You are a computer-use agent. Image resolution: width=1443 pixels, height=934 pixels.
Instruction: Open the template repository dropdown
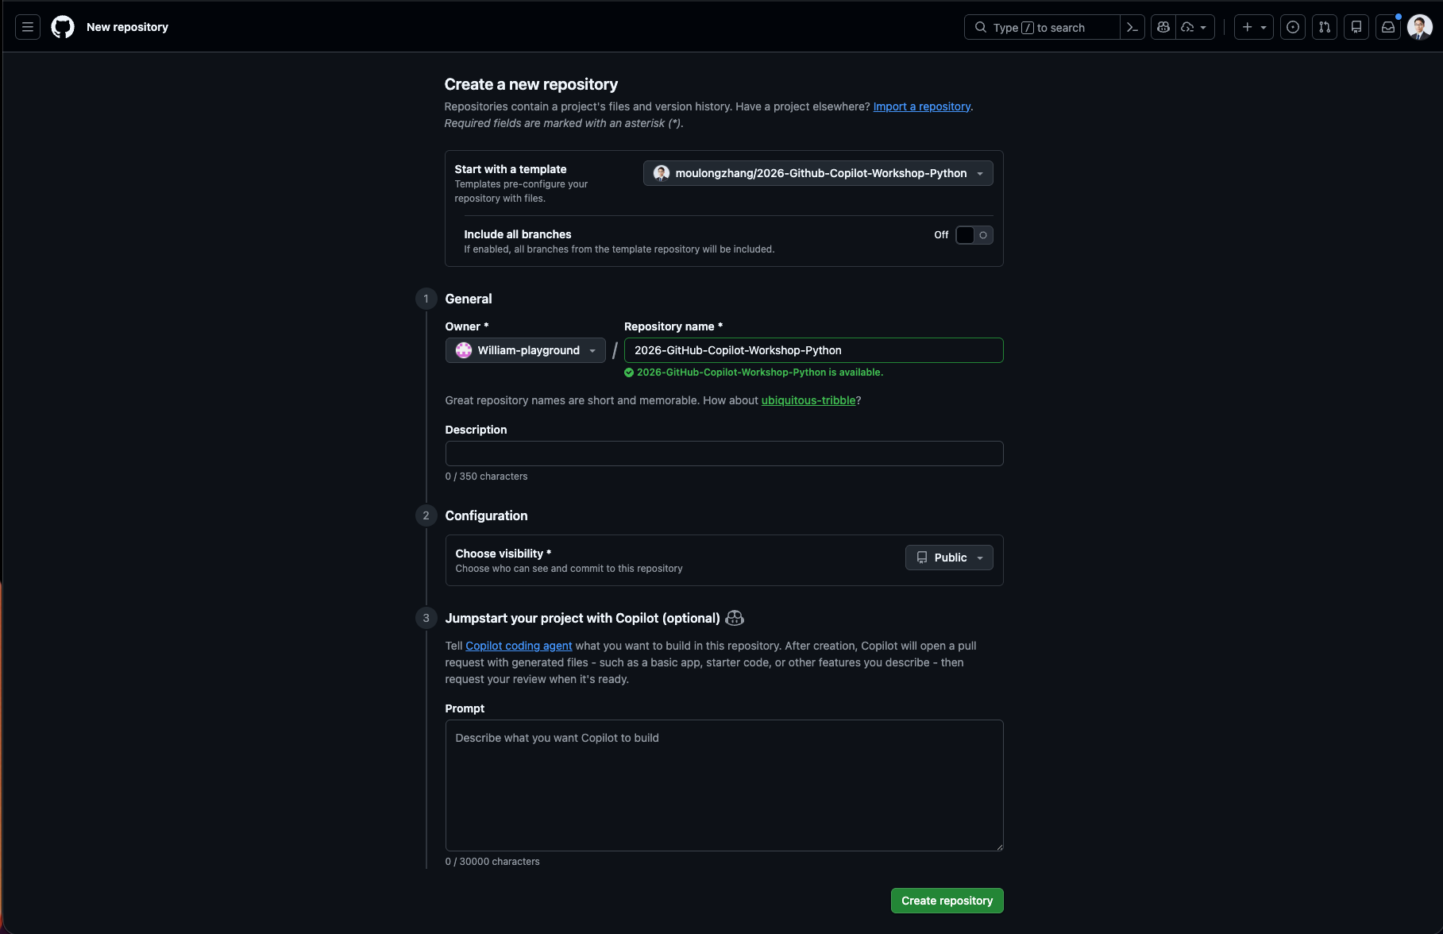(x=818, y=173)
